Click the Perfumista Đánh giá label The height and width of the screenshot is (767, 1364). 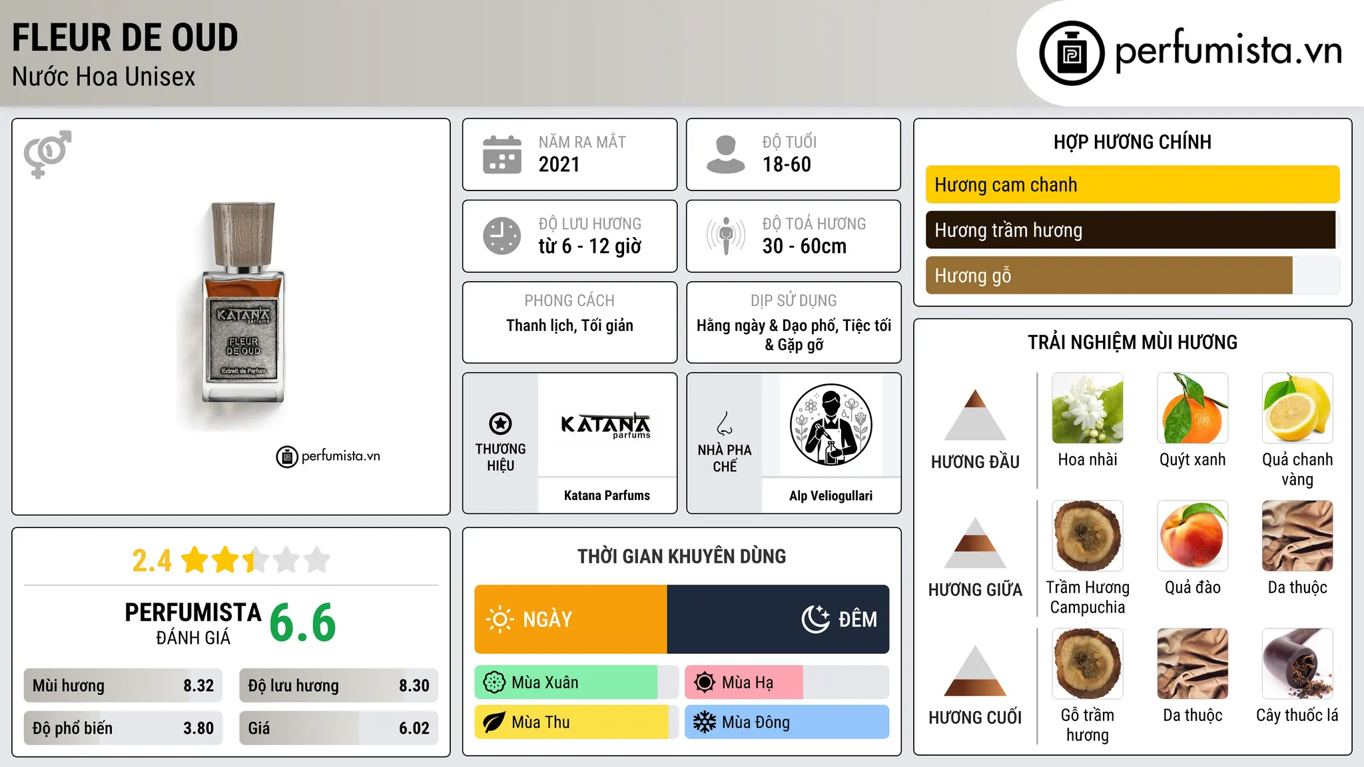pos(193,623)
